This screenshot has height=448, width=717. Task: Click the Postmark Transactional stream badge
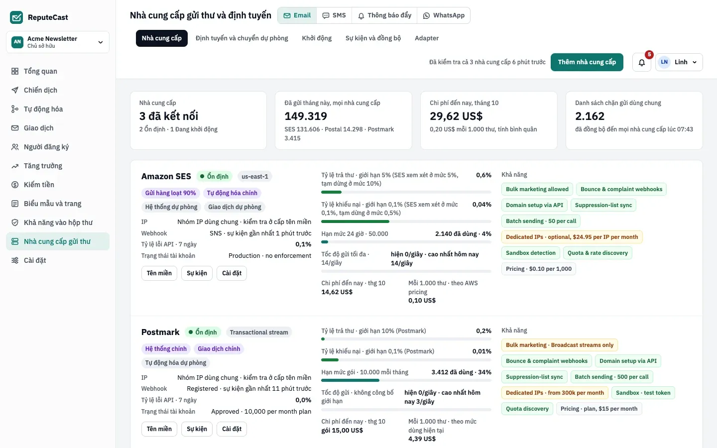(259, 333)
